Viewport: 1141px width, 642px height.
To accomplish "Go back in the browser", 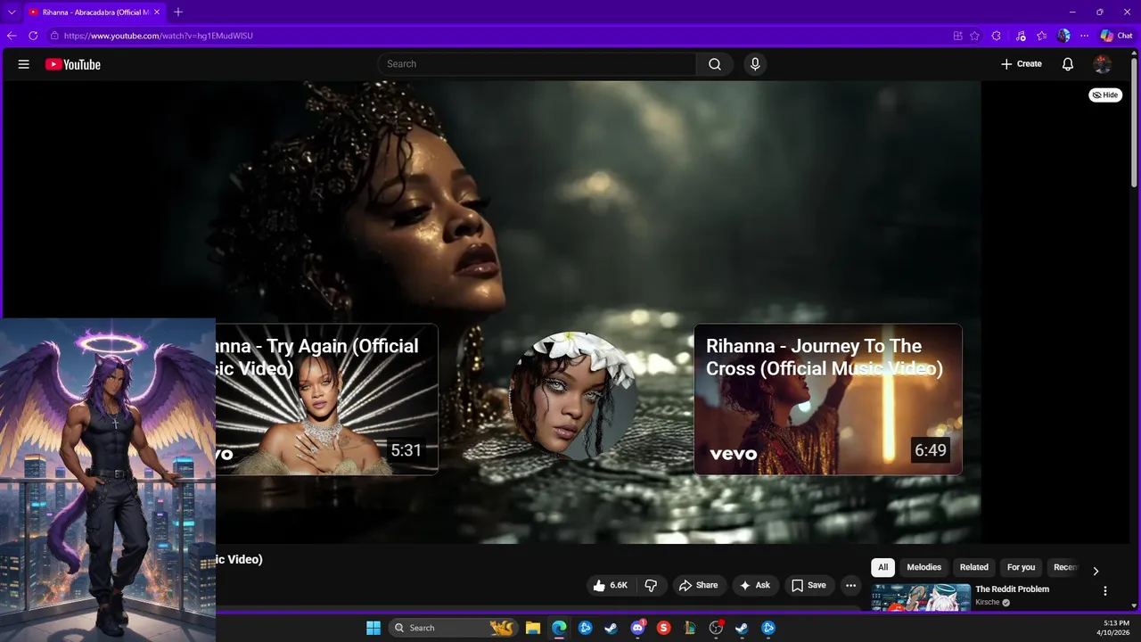I will (12, 36).
